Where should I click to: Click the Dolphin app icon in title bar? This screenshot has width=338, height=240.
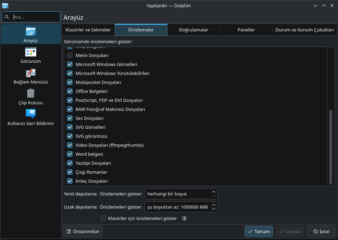point(5,6)
